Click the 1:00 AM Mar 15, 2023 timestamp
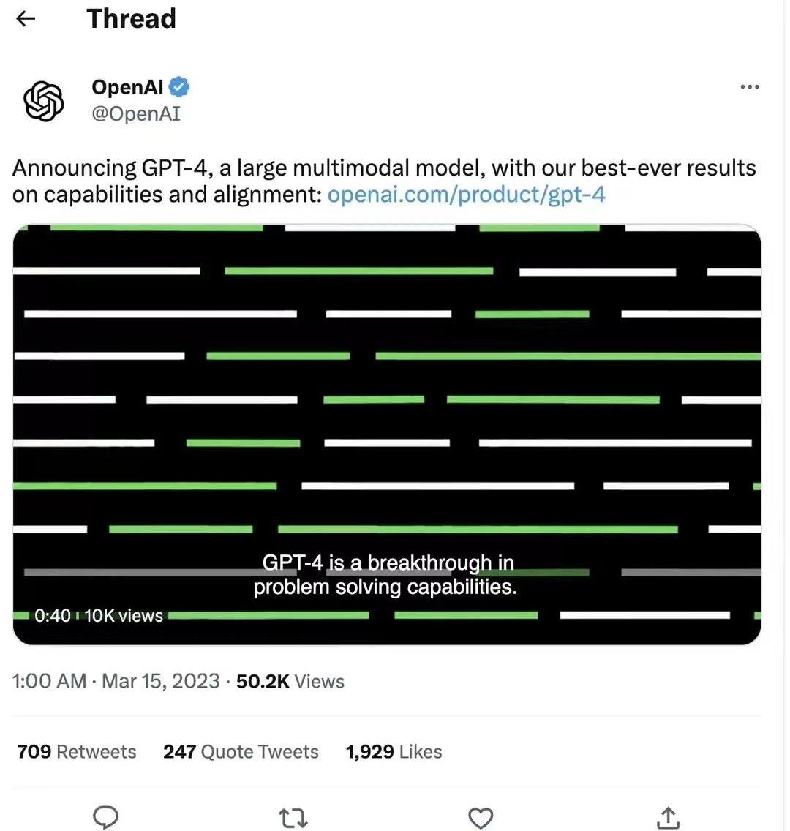Screen dimensions: 790x831 [x=116, y=681]
